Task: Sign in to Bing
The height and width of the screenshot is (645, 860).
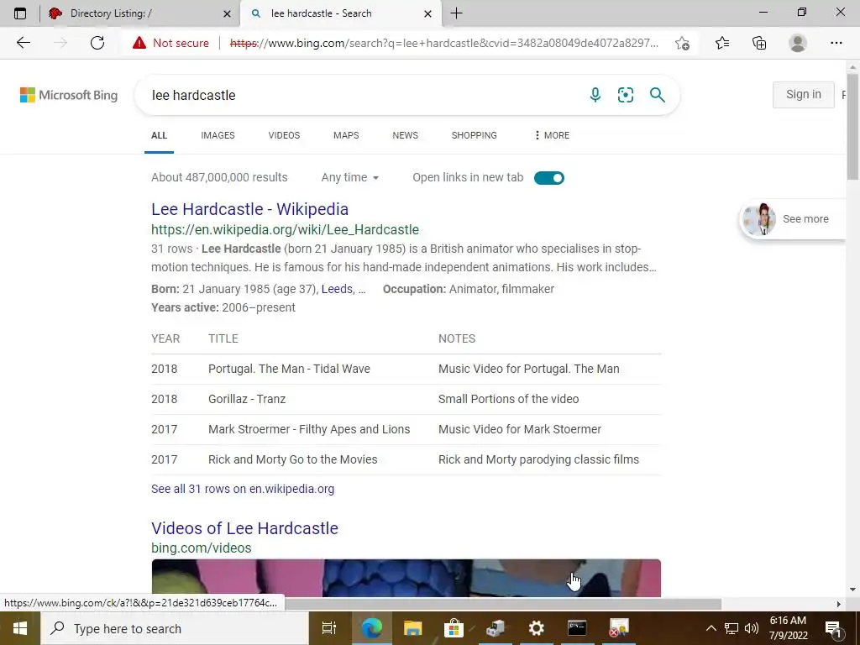Action: (804, 94)
